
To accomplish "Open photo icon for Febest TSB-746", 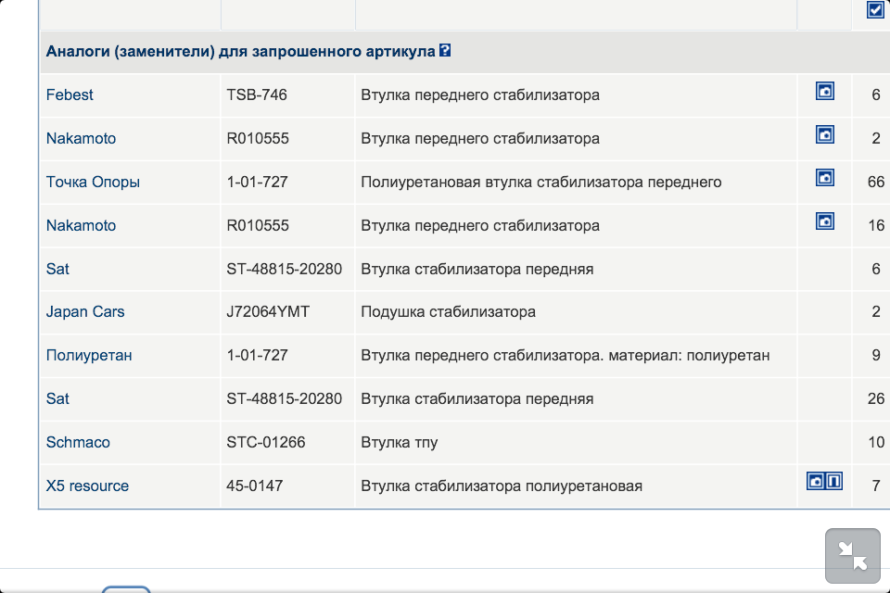I will [x=824, y=91].
